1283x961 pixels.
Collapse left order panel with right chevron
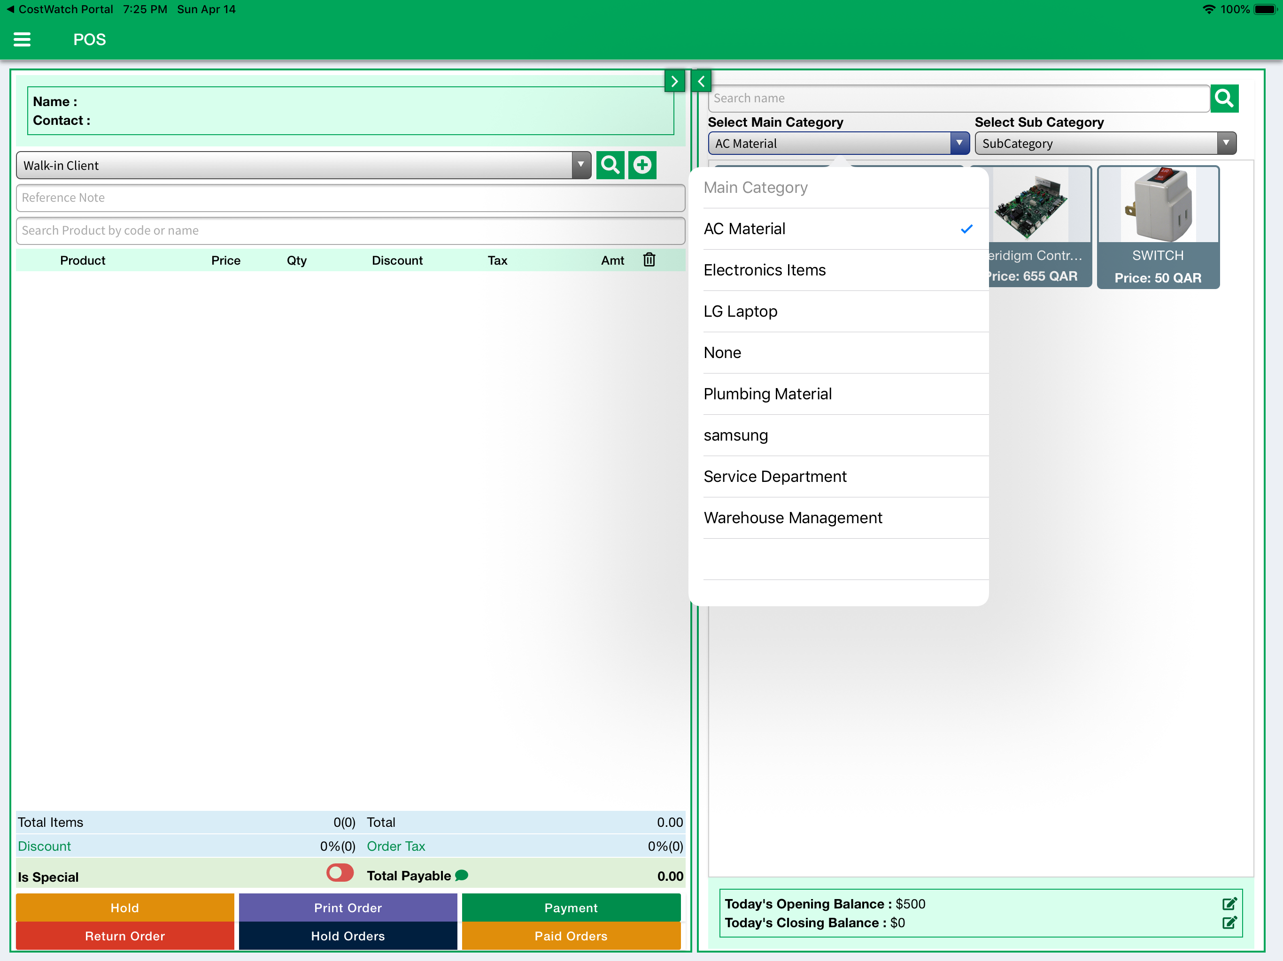[674, 82]
